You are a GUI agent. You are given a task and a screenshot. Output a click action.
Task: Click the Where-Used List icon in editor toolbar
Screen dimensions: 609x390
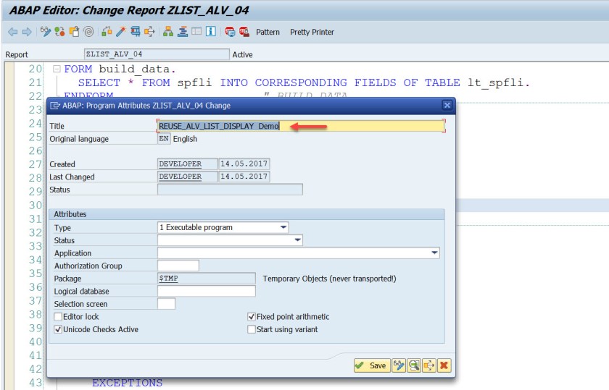(149, 32)
